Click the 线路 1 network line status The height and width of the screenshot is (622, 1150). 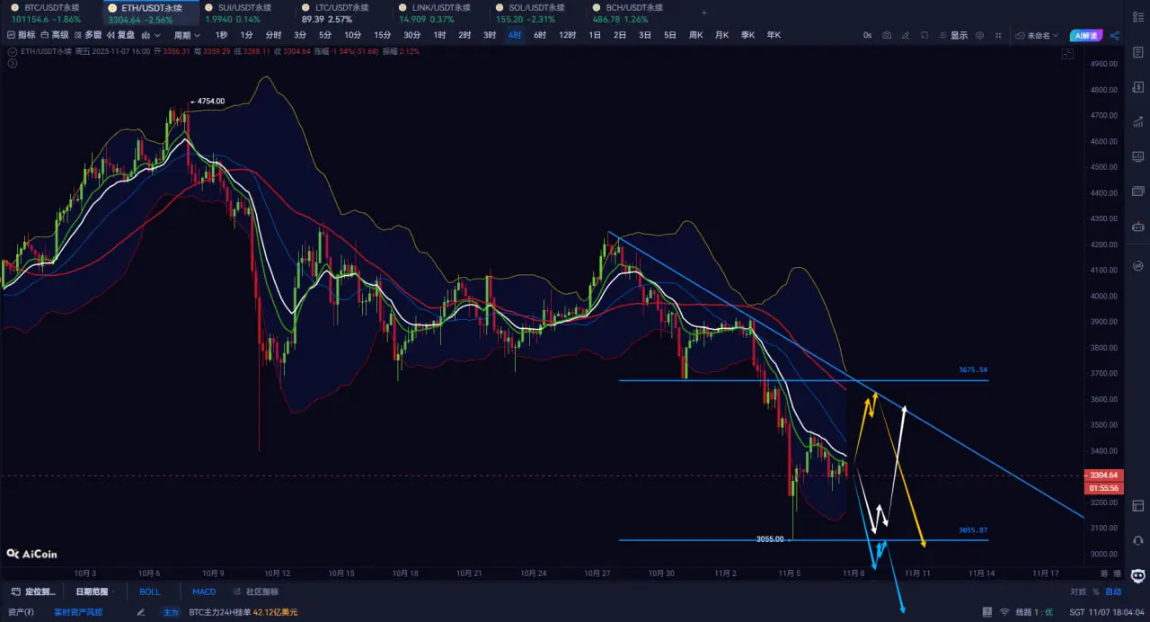click(x=1034, y=612)
